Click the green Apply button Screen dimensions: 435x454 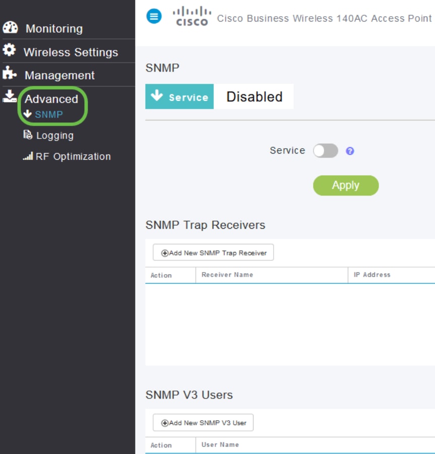346,185
